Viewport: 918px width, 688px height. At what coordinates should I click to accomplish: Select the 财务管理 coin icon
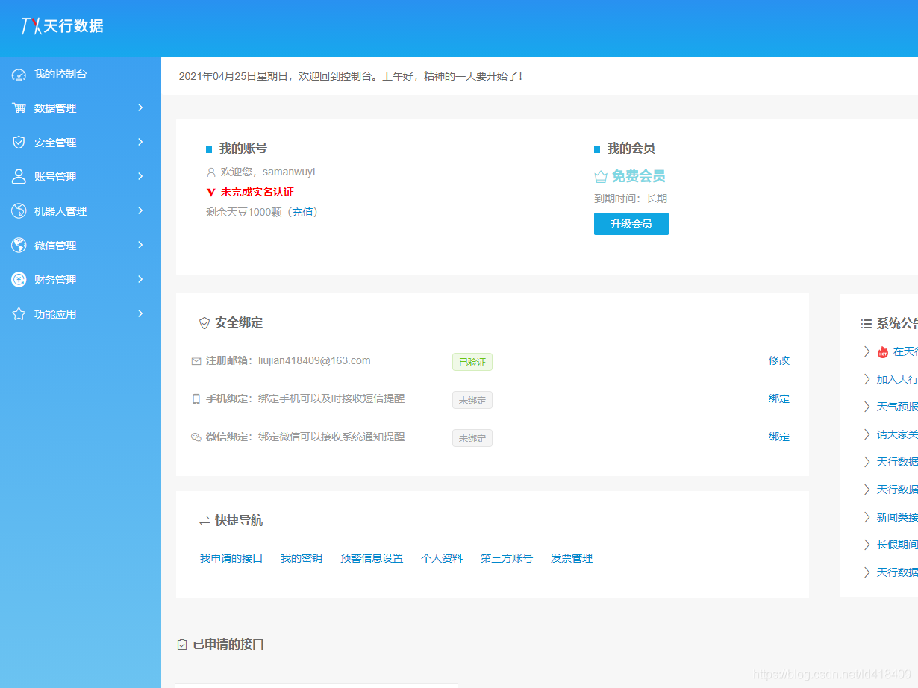click(18, 280)
